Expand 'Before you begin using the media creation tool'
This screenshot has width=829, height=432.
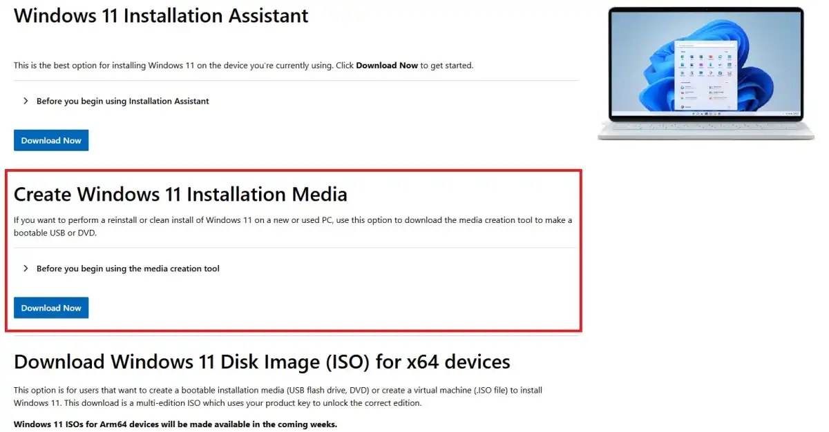click(x=128, y=268)
